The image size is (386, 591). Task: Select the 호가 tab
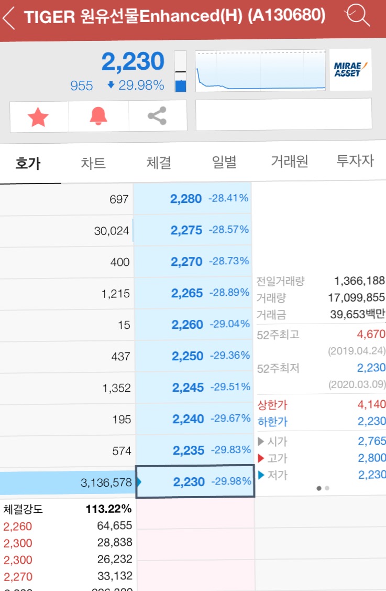[28, 163]
